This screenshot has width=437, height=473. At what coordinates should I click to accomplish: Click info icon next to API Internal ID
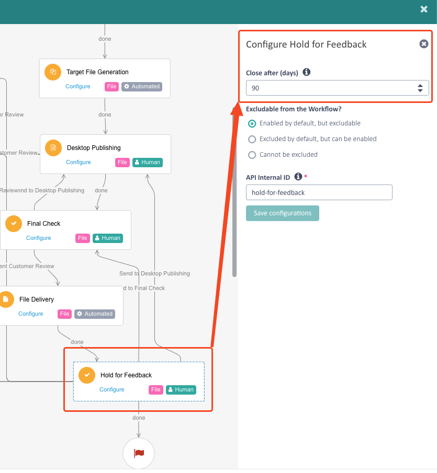[x=298, y=177]
